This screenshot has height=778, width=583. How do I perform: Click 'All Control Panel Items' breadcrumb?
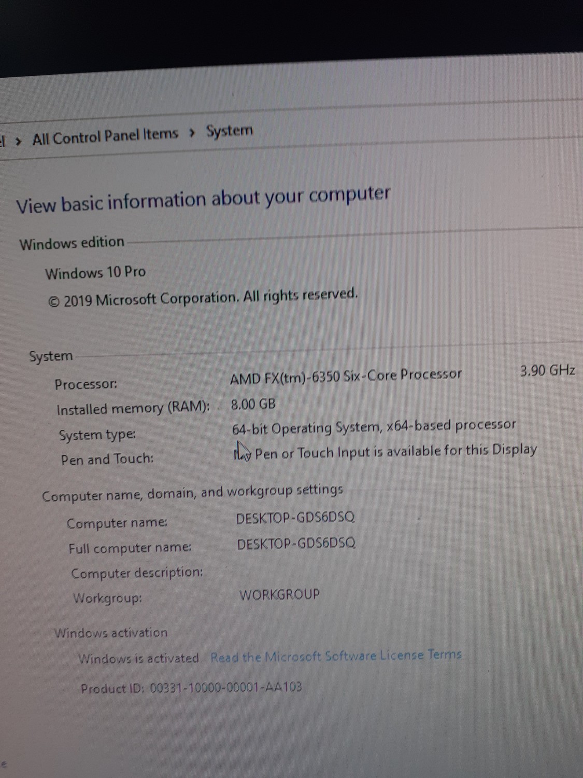pos(105,136)
